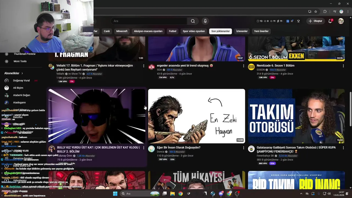The width and height of the screenshot is (352, 198).
Task: Click the Donca channel name
Action: pyautogui.click(x=160, y=152)
